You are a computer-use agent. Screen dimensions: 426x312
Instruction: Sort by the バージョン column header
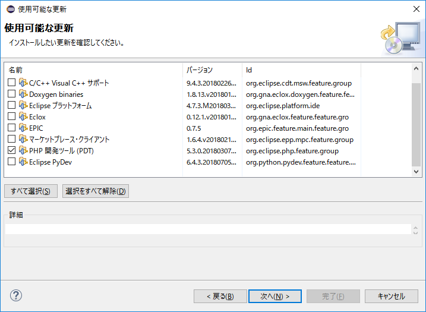(213, 70)
